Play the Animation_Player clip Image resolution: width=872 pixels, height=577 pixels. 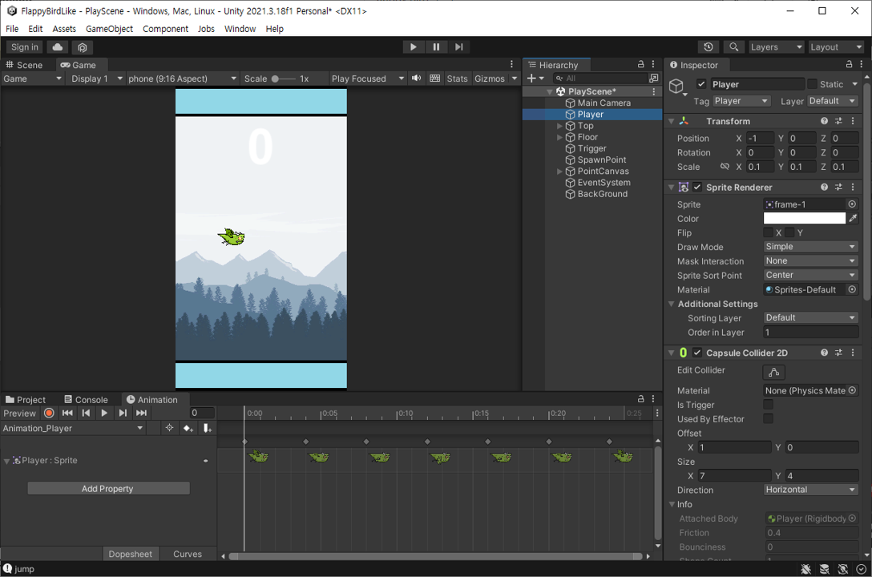pos(104,413)
